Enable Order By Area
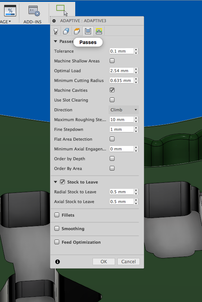 (x=112, y=168)
